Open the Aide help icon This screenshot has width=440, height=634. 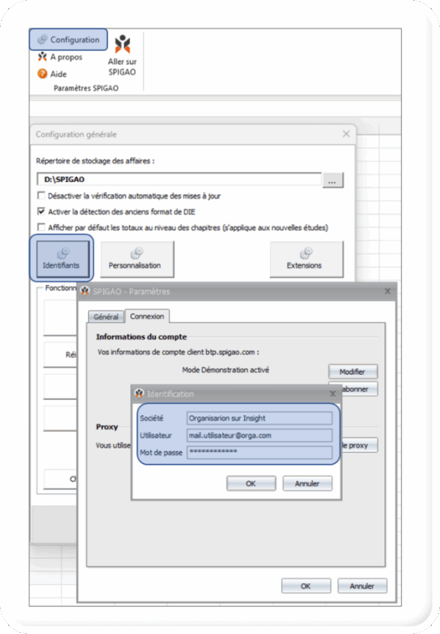(43, 74)
